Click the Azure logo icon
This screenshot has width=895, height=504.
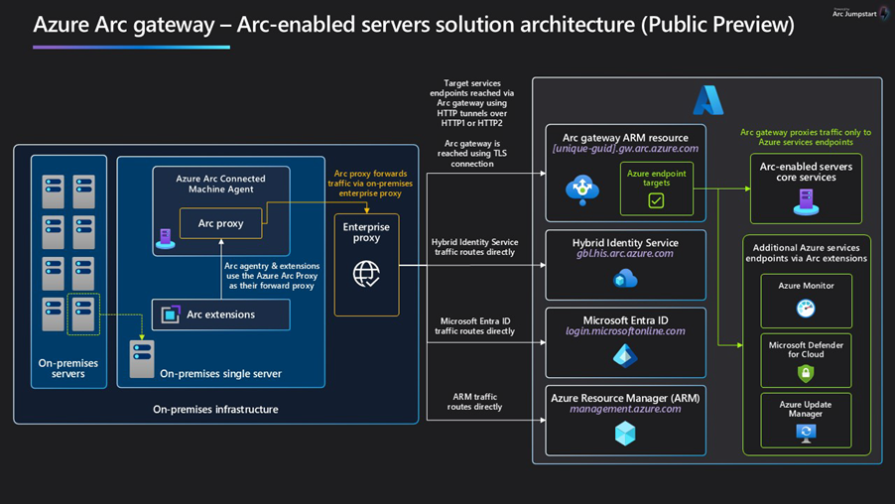coord(707,100)
